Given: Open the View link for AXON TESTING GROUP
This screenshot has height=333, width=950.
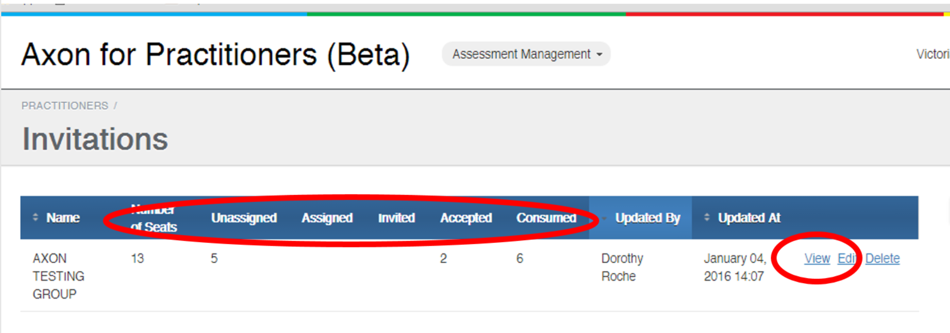Looking at the screenshot, I should click(817, 258).
